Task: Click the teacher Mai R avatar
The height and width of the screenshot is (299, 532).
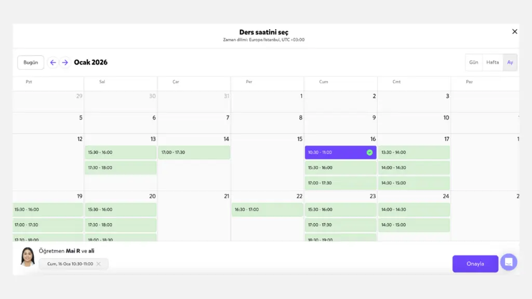Action: point(28,256)
